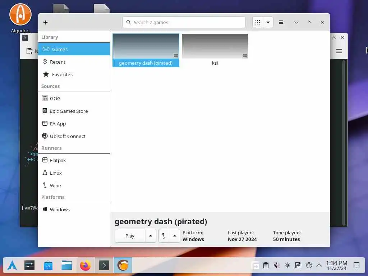Select the Epic Games Store source
This screenshot has height=276, width=368.
pos(74,111)
